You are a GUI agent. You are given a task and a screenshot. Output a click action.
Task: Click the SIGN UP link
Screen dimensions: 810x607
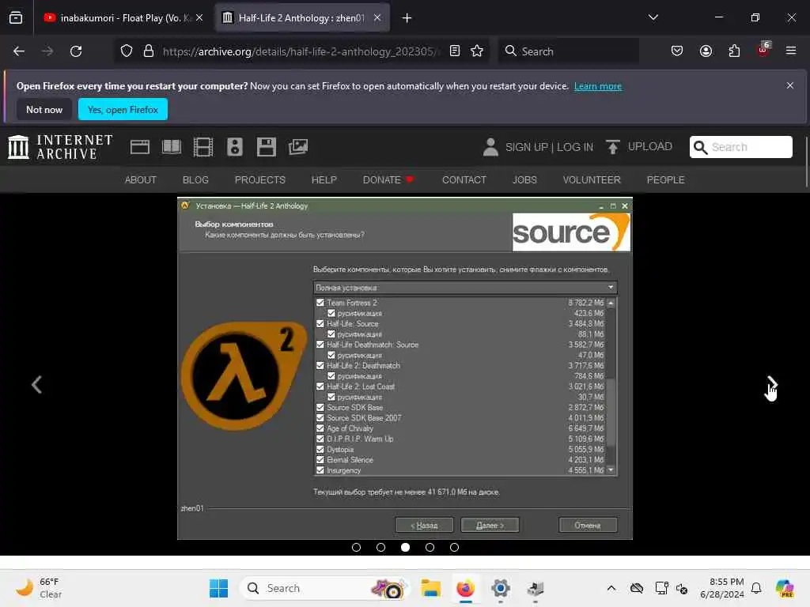526,147
